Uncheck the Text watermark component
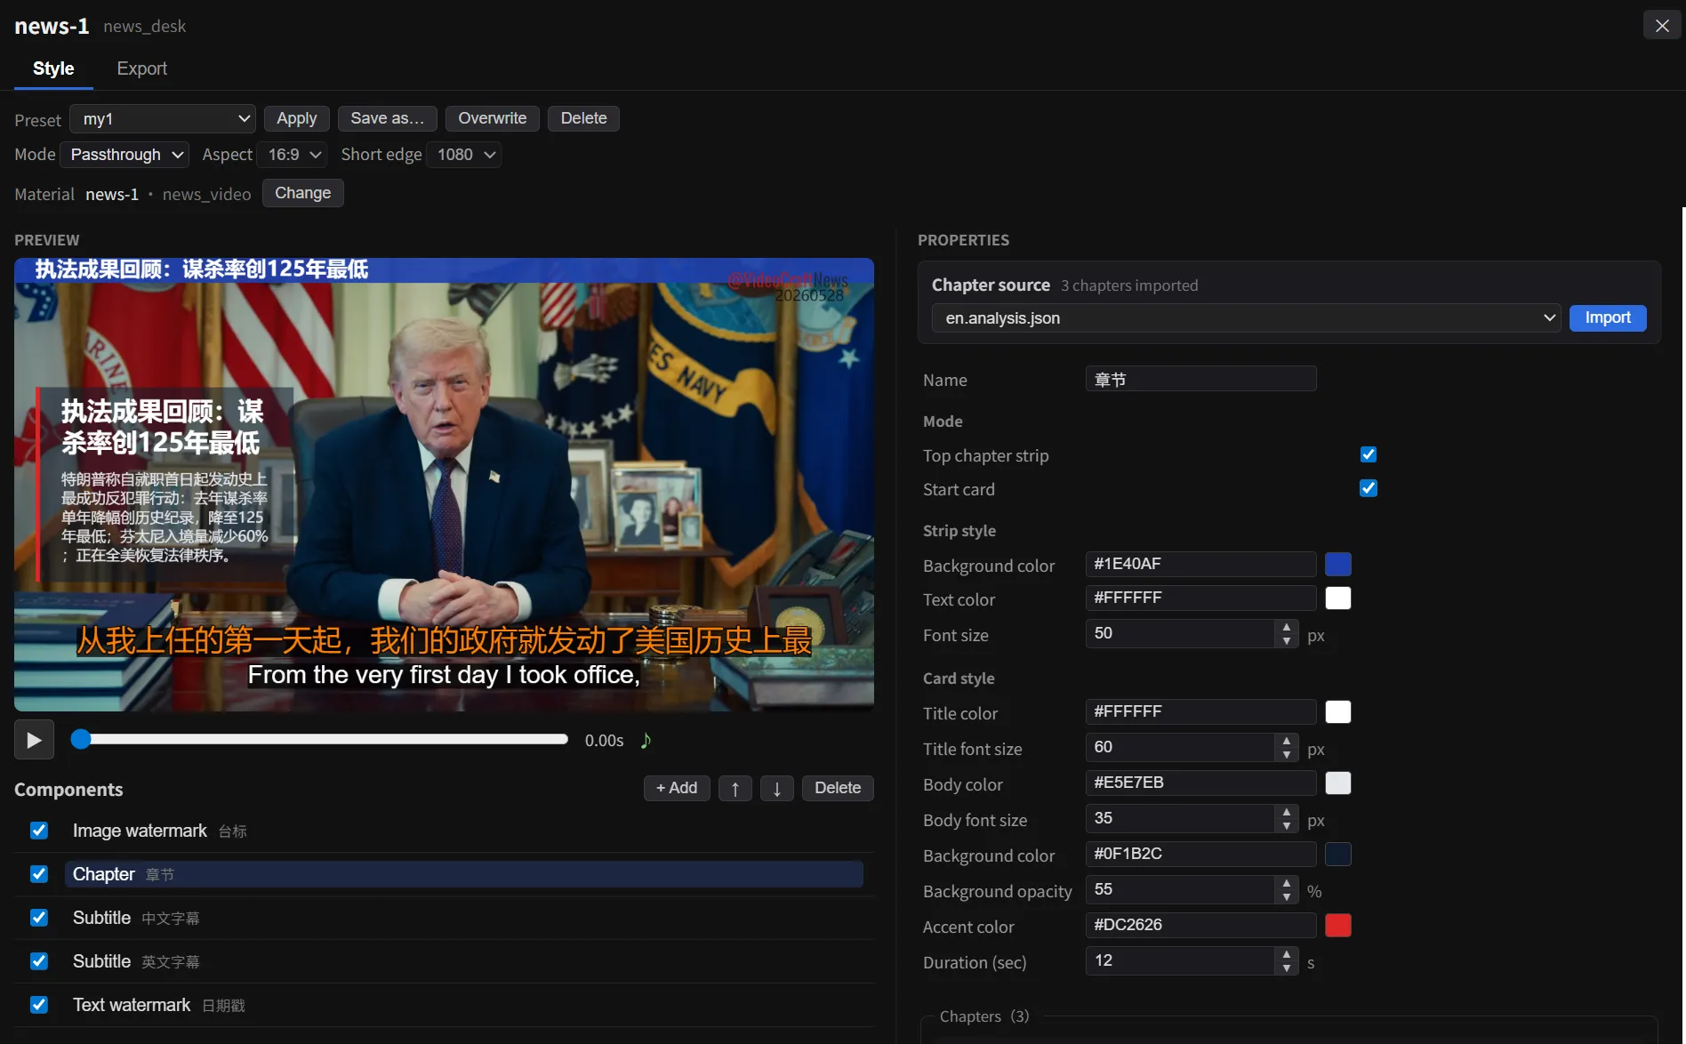Image resolution: width=1686 pixels, height=1044 pixels. pyautogui.click(x=39, y=1005)
